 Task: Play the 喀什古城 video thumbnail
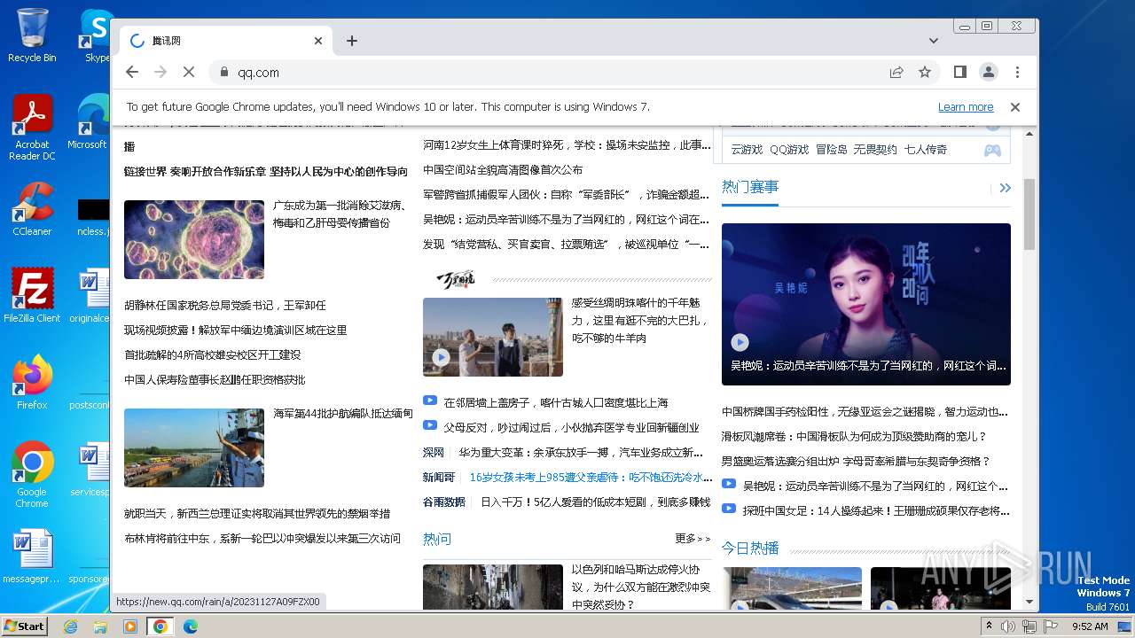(x=493, y=337)
